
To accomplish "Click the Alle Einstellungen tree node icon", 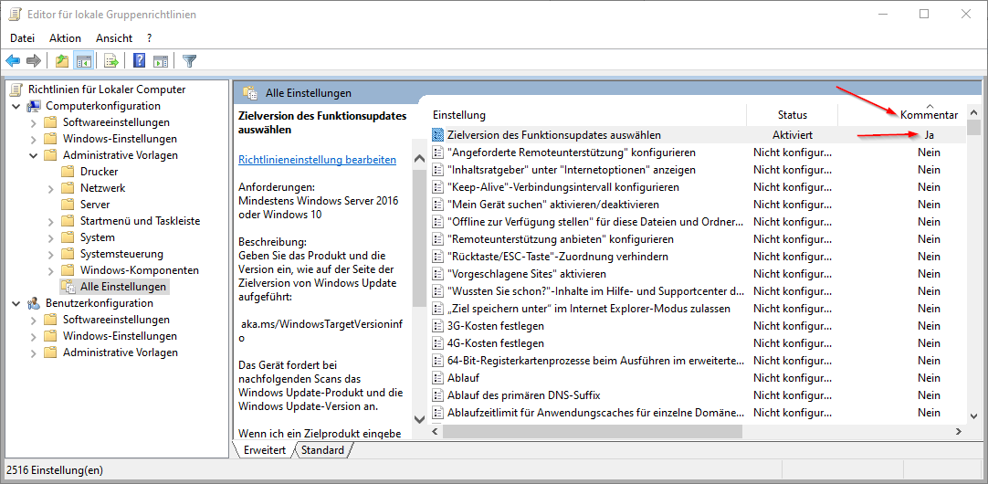I will click(68, 287).
